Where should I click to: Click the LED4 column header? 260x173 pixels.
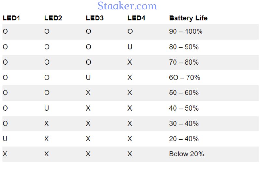136,18
